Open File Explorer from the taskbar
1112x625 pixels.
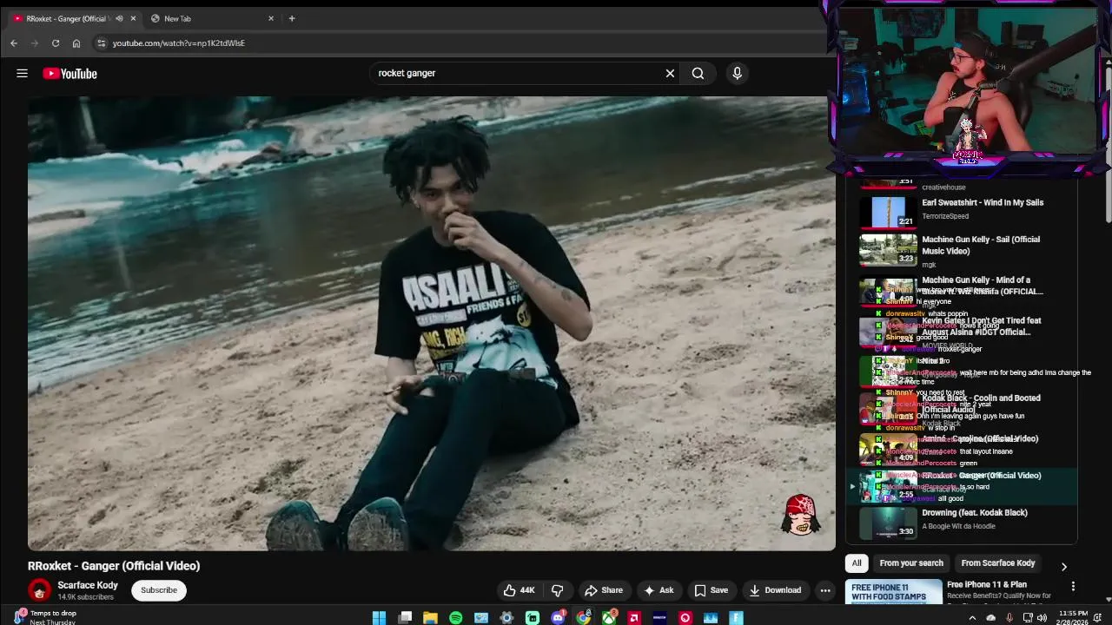click(430, 618)
